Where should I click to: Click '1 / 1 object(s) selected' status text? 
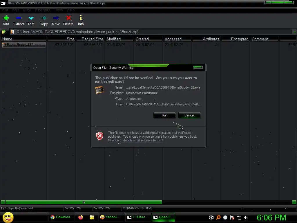pos(17,208)
